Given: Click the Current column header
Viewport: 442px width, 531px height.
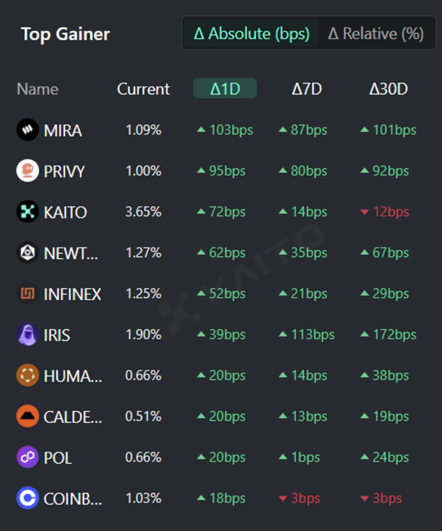Looking at the screenshot, I should tap(143, 89).
